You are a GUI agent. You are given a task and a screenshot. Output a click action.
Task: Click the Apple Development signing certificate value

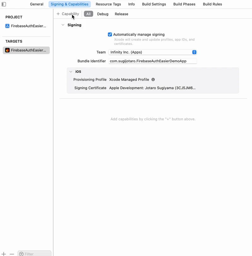pos(152,88)
